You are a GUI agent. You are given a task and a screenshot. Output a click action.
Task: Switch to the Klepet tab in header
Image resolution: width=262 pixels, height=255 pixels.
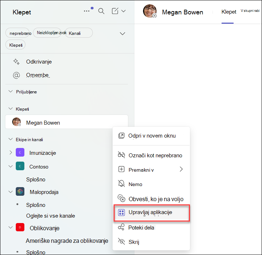coord(229,12)
